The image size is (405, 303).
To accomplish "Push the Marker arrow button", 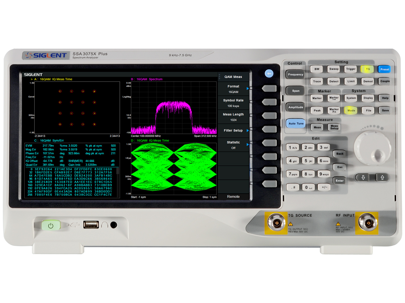I will (x=334, y=98).
